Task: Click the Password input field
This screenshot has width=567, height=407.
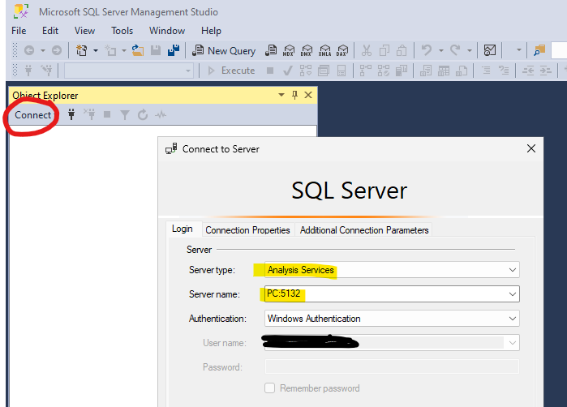Action: coord(392,367)
